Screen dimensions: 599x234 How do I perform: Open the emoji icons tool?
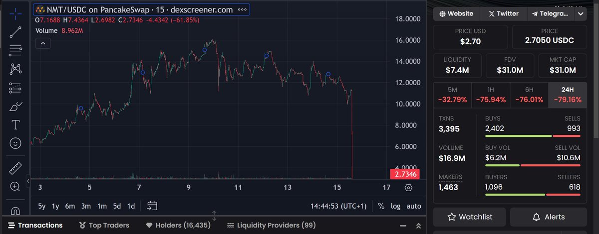(x=15, y=143)
